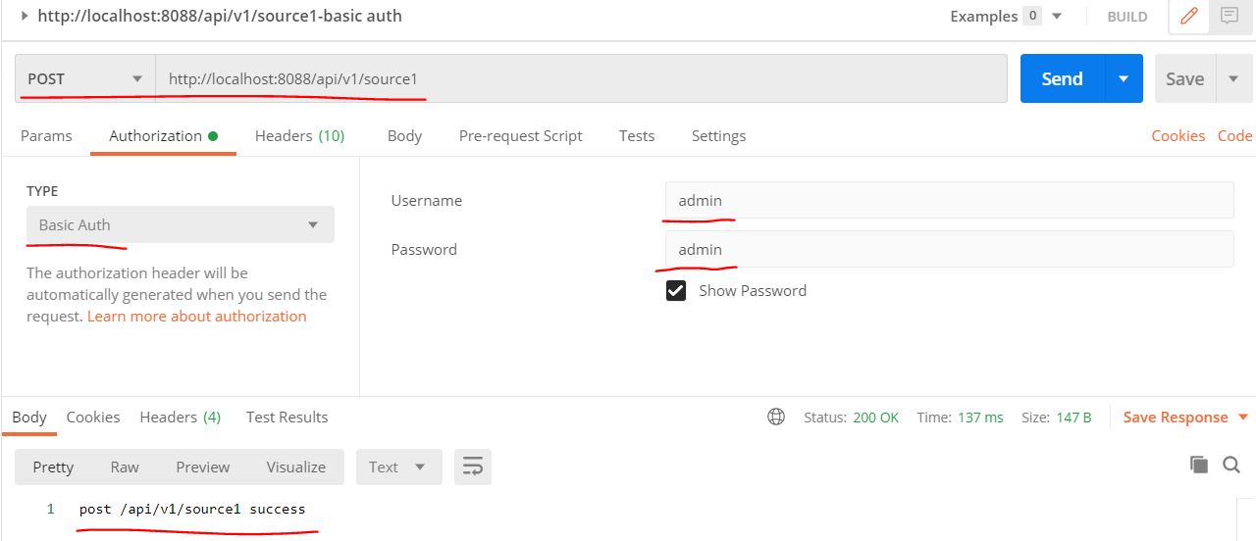Click the globe network icon
Image resolution: width=1256 pixels, height=541 pixels.
[x=776, y=418]
